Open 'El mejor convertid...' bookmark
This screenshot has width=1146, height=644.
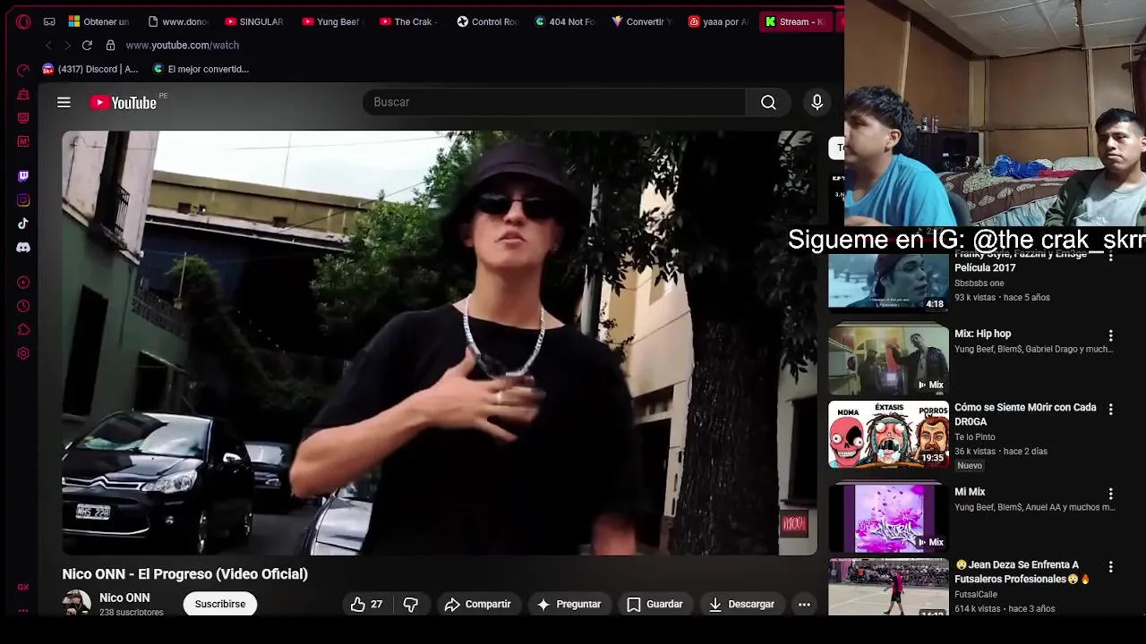(201, 69)
